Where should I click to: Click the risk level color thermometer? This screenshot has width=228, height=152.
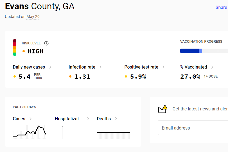coord(15,47)
